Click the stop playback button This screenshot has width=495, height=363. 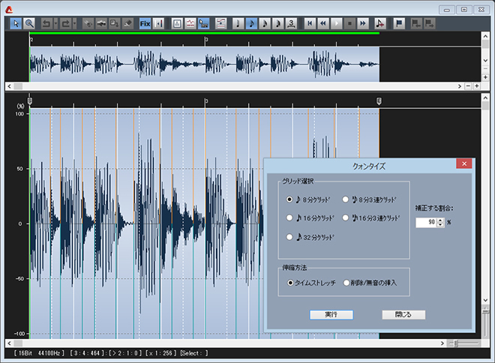coord(349,23)
